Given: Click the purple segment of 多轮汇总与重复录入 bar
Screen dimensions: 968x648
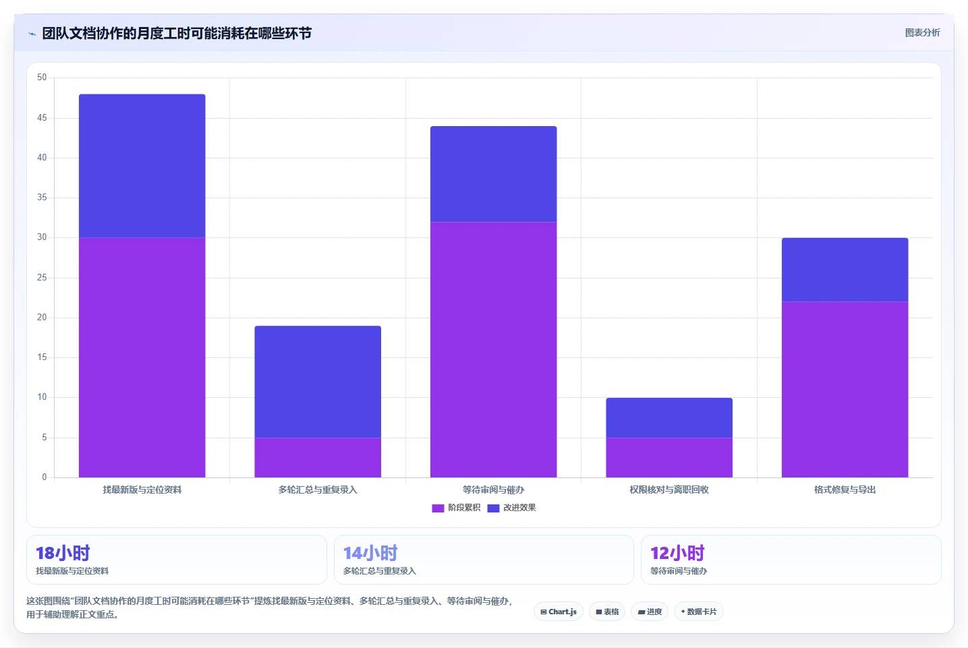Looking at the screenshot, I should point(318,458).
